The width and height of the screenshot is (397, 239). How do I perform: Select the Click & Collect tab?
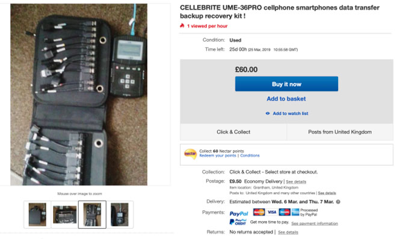(x=233, y=132)
